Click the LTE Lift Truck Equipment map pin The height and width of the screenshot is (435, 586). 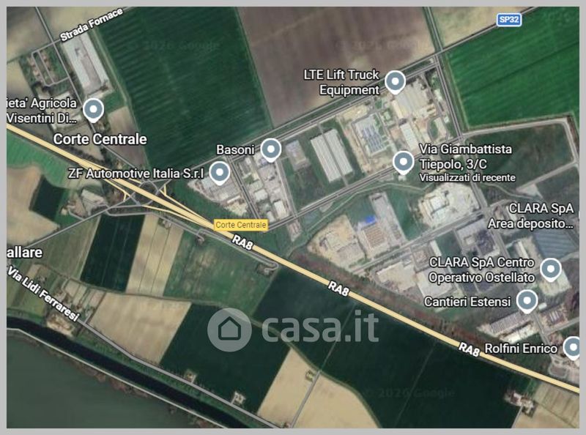[395, 83]
